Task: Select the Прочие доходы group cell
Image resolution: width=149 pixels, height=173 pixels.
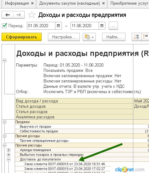Action: coord(74,136)
